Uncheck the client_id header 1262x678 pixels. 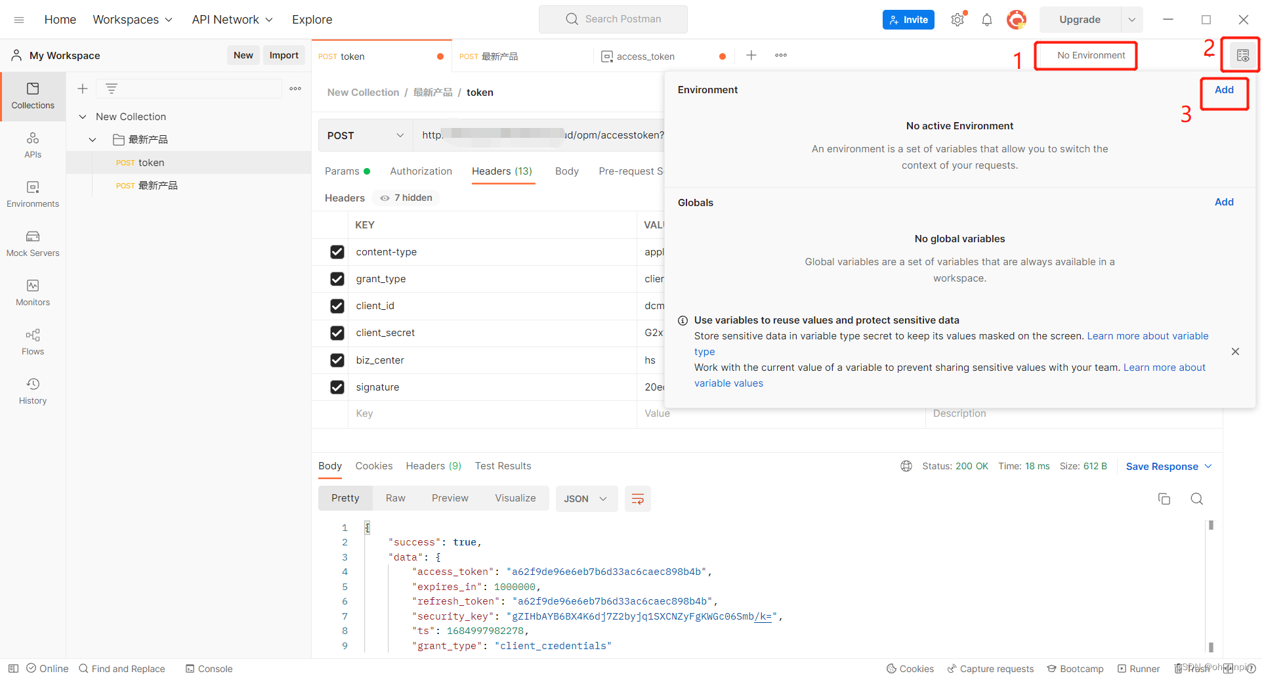point(337,306)
